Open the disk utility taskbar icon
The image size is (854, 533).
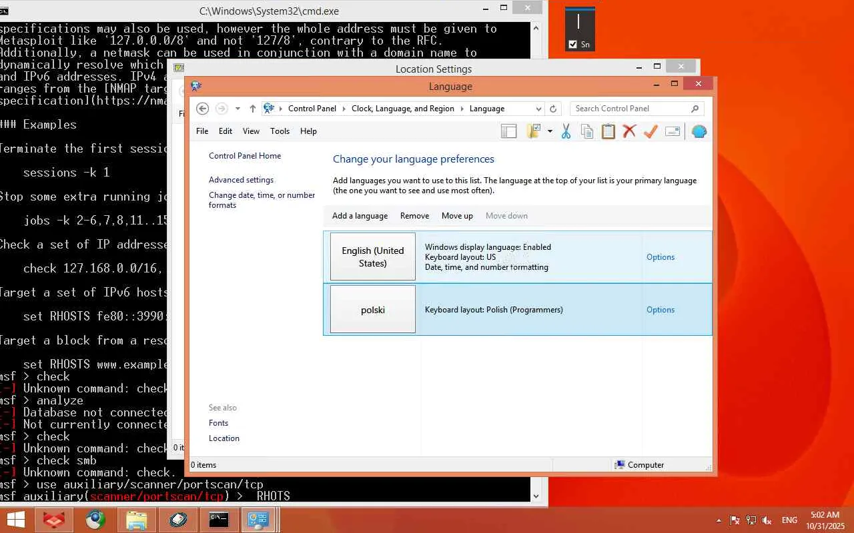(x=177, y=520)
